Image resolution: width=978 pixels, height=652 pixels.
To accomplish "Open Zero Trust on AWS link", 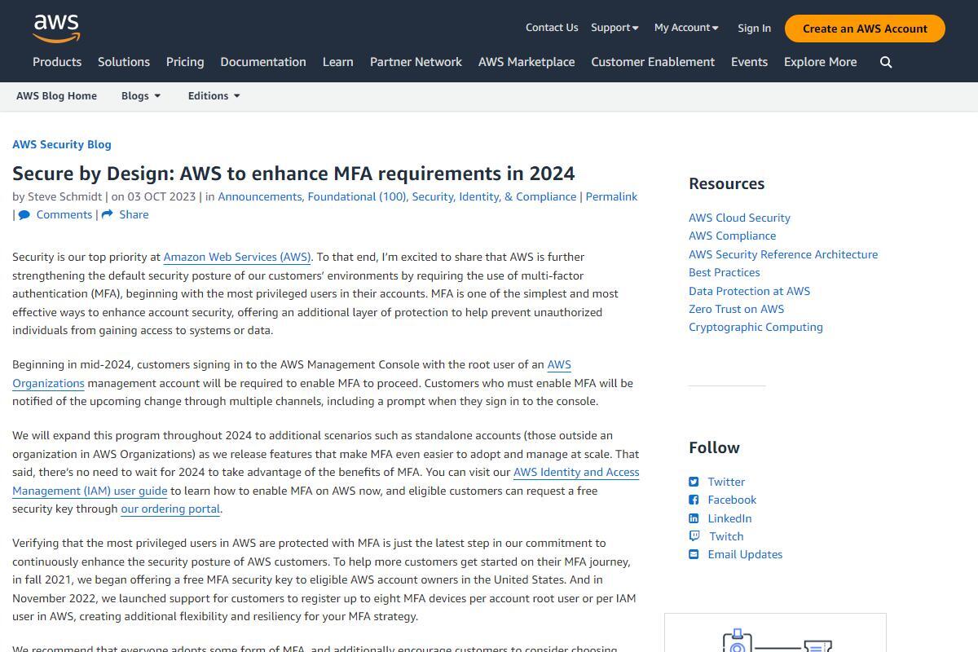I will [736, 309].
